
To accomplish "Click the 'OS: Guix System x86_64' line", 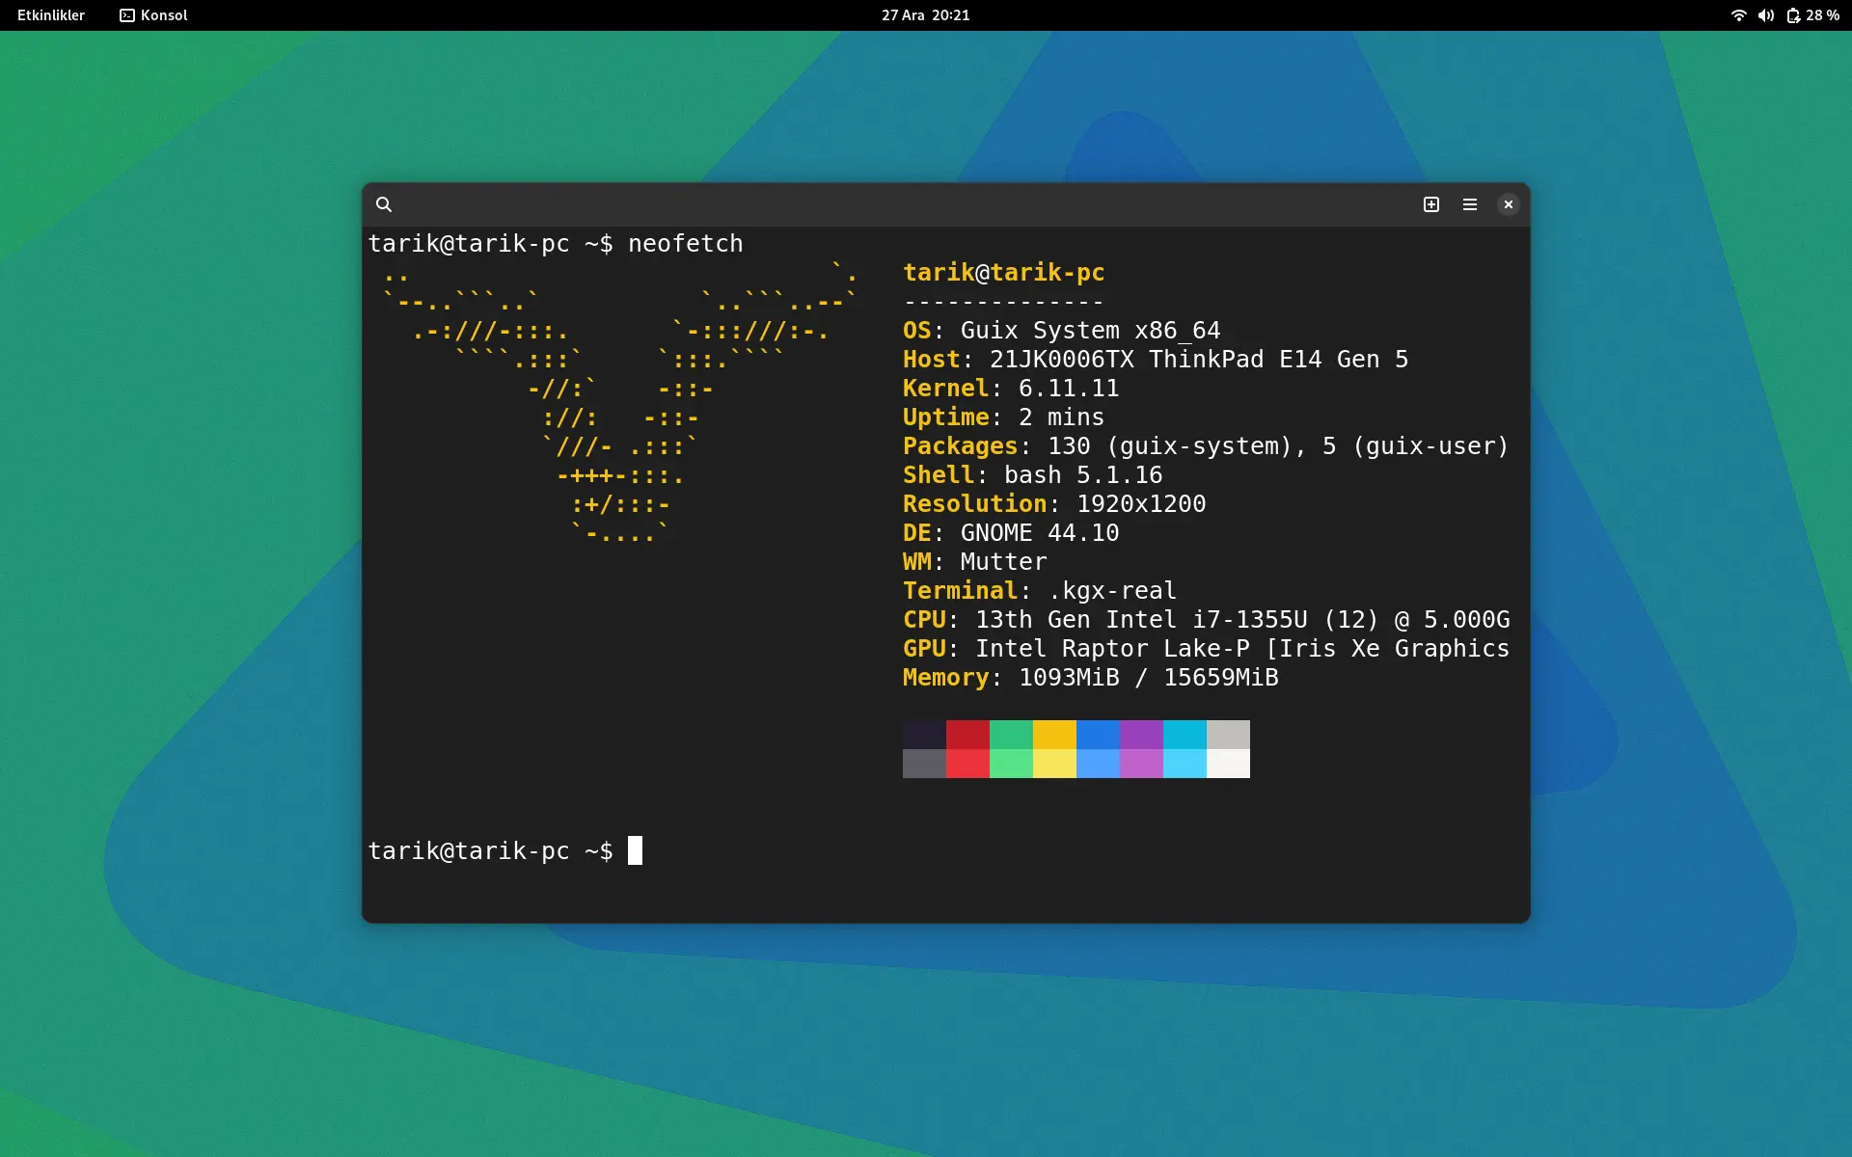I will [x=1062, y=331].
